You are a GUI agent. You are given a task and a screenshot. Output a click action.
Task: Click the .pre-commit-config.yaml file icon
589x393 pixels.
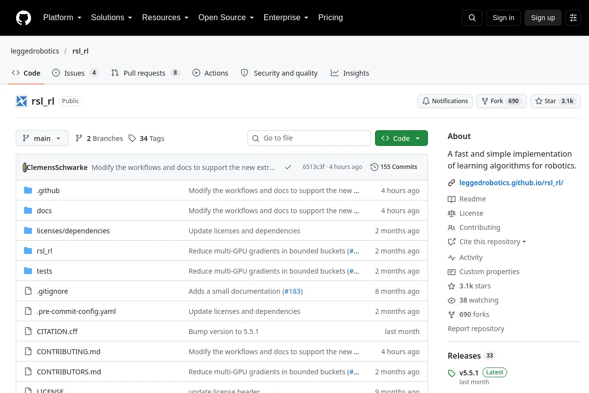coord(28,311)
